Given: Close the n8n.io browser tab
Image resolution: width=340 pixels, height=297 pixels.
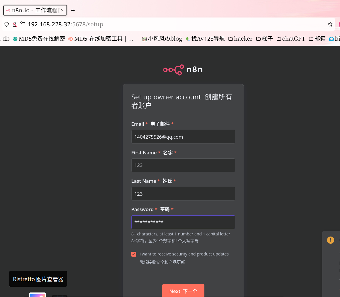Looking at the screenshot, I should coord(62,10).
